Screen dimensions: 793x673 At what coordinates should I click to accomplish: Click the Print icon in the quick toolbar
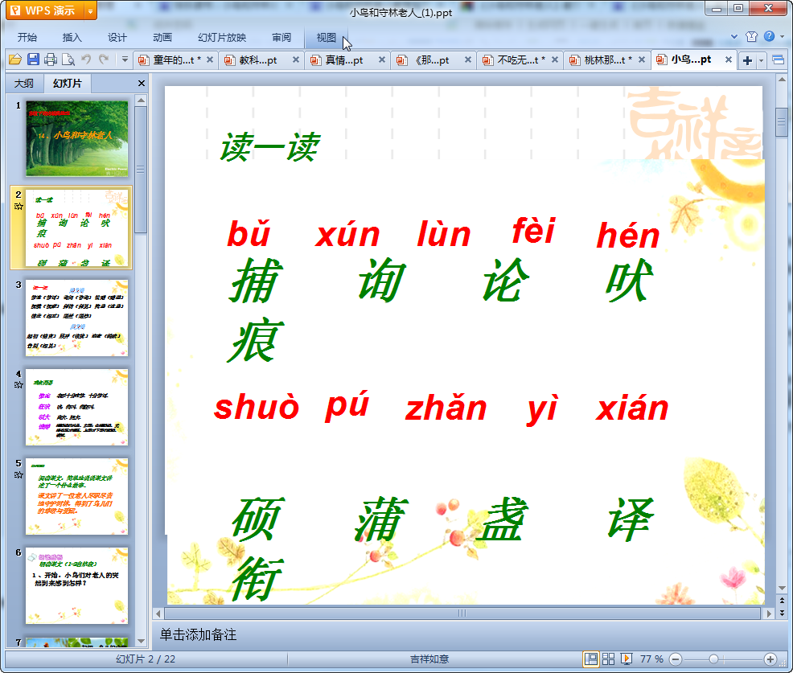click(x=50, y=60)
